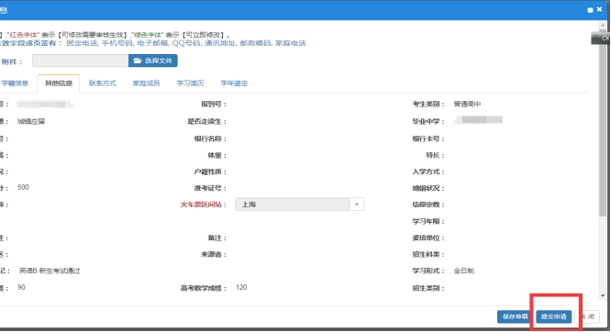Click the 是否走读生 label
Viewport: 611px width, 332px height.
tap(207, 122)
